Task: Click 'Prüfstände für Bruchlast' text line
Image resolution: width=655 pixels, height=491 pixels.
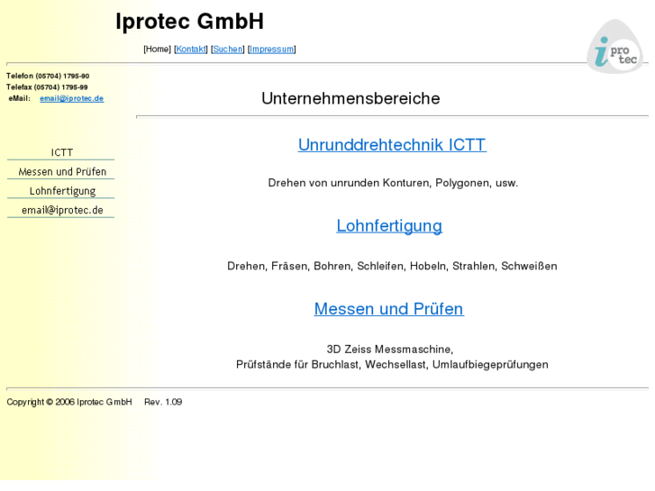Action: (392, 365)
